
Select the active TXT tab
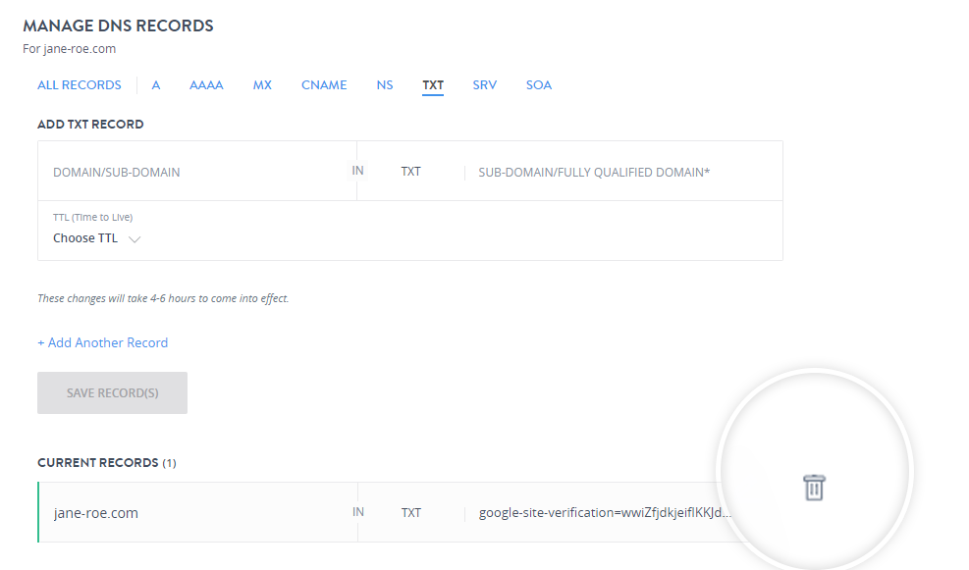pyautogui.click(x=433, y=85)
